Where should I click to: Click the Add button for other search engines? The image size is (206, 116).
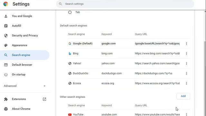[x=183, y=96]
